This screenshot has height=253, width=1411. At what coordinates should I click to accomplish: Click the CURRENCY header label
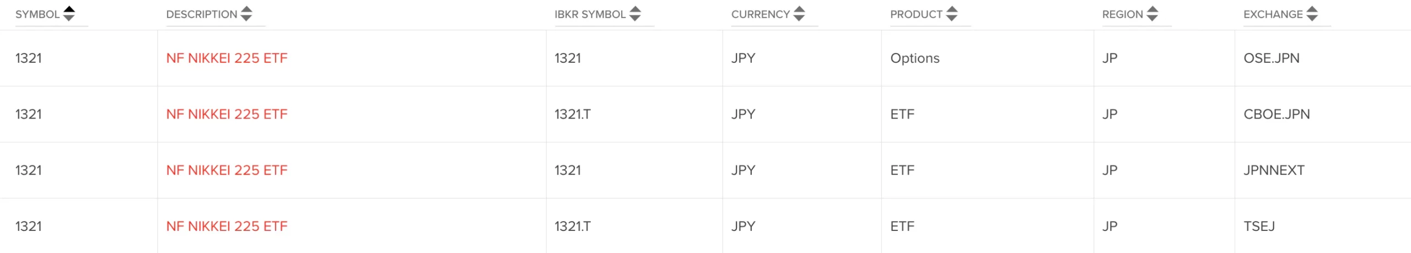(761, 14)
